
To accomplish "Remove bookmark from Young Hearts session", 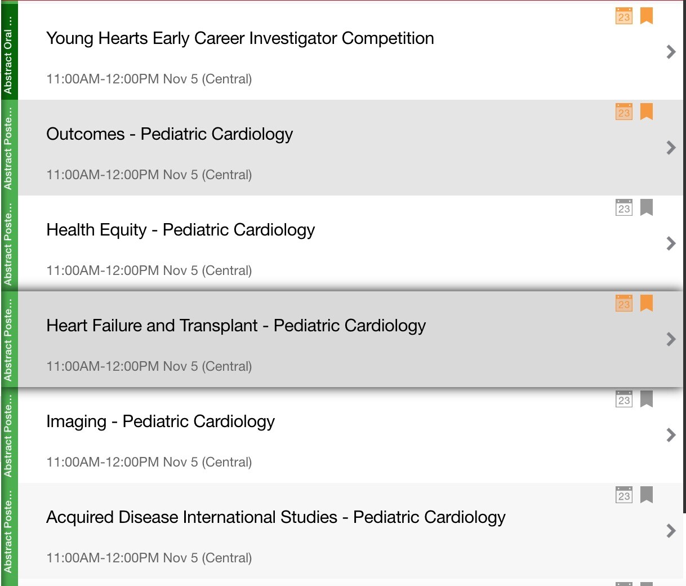I will click(x=647, y=16).
